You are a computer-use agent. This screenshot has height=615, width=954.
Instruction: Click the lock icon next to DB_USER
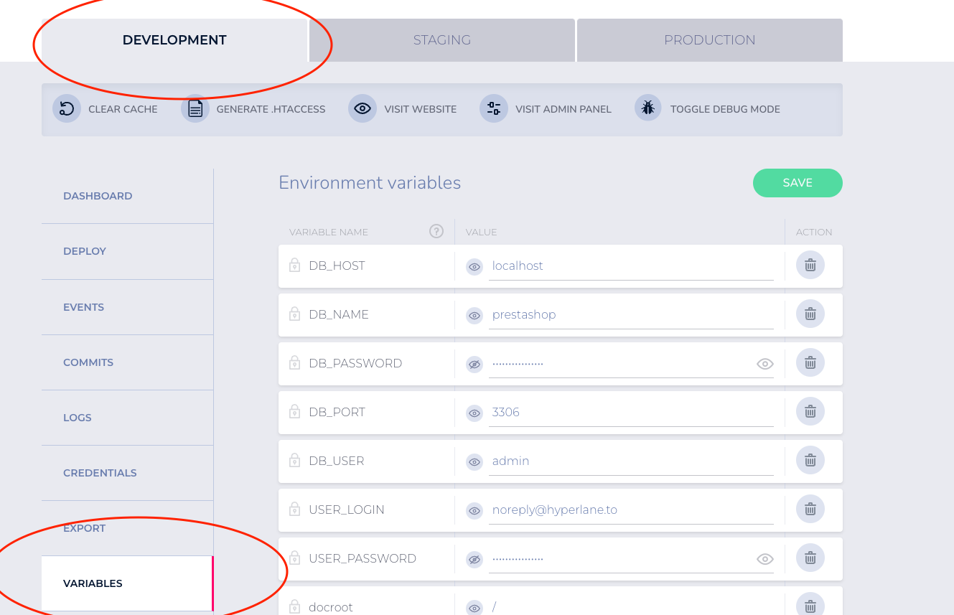pos(294,461)
